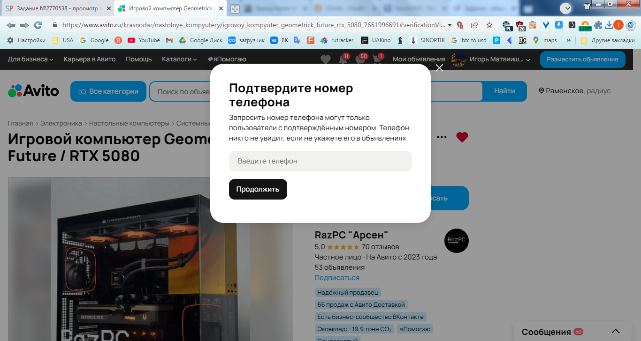Screen dimensions: 641x341
Task: Open the maps bookmark
Action: (x=544, y=40)
